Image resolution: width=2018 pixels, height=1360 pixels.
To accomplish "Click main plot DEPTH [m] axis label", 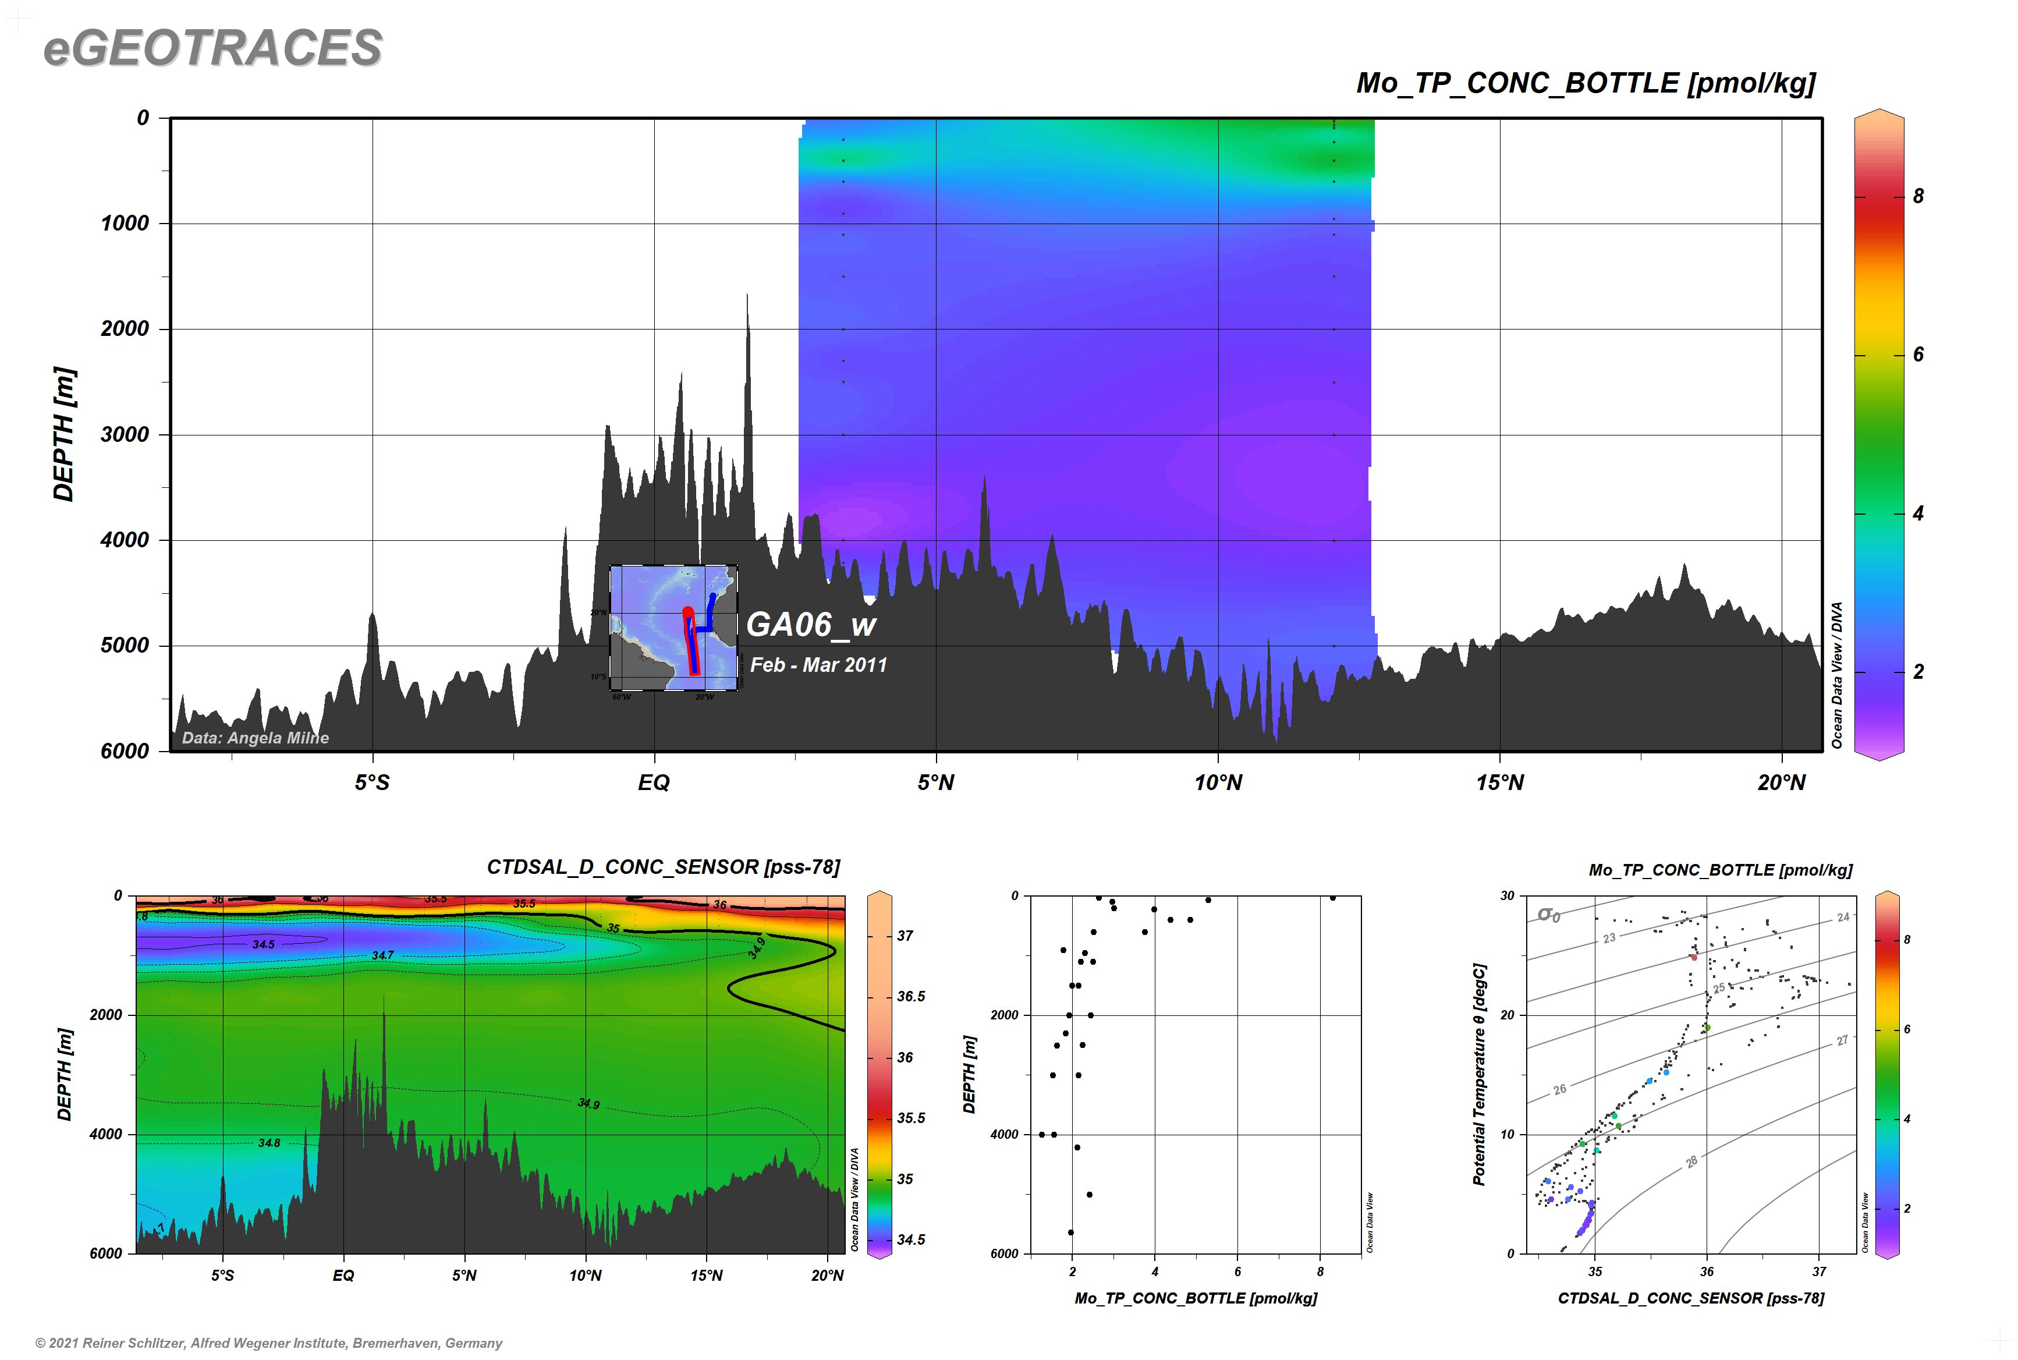I will [x=64, y=434].
